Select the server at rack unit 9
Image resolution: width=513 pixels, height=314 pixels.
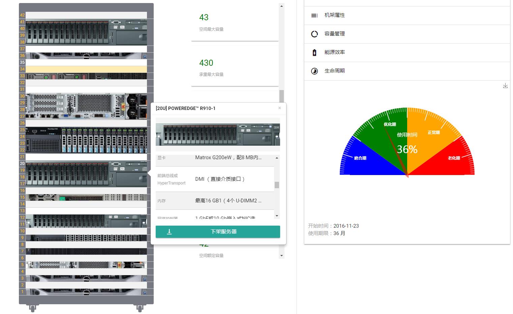point(86,238)
